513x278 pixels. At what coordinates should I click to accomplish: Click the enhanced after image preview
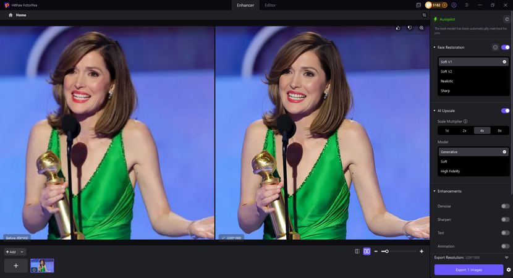[x=322, y=133]
